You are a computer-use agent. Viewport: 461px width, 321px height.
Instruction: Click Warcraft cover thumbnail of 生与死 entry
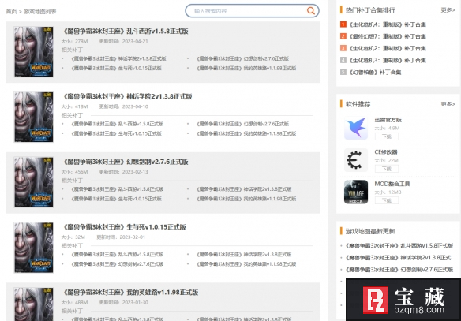[x=34, y=248]
